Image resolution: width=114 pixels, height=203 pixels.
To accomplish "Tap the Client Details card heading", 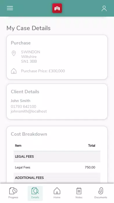I will [x=25, y=92].
